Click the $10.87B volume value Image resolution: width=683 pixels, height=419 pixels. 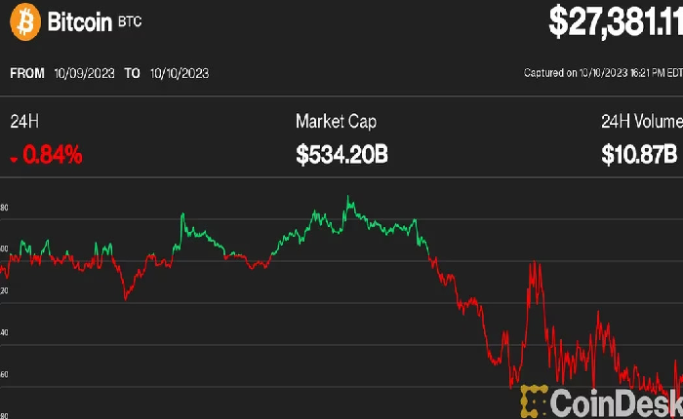[639, 155]
